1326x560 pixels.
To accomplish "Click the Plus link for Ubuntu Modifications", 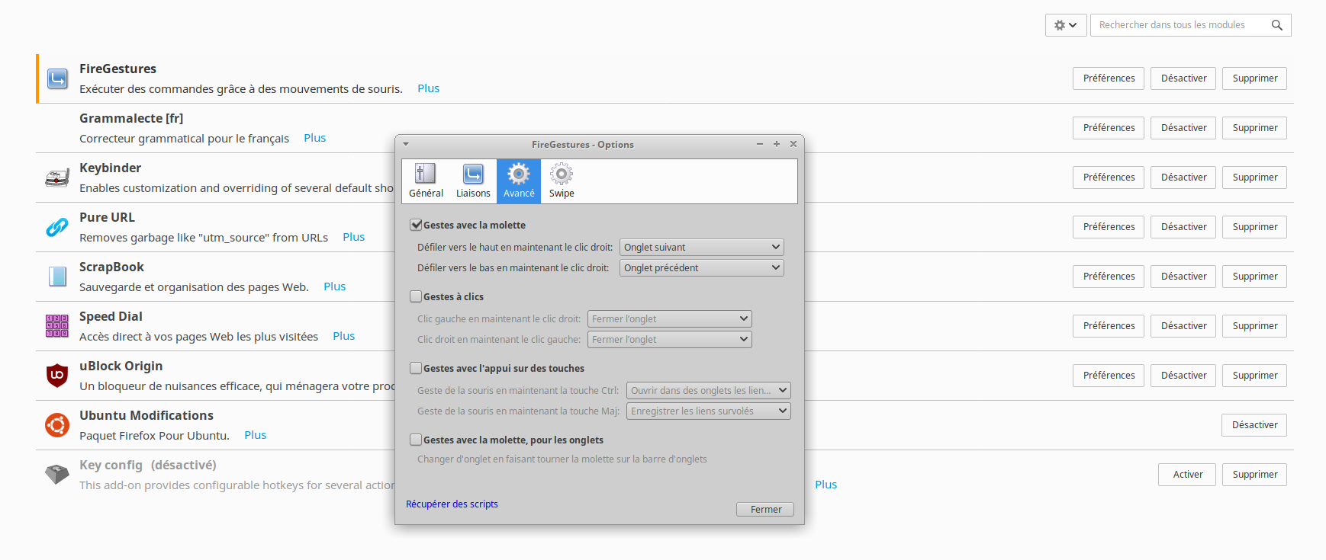I will coord(255,435).
